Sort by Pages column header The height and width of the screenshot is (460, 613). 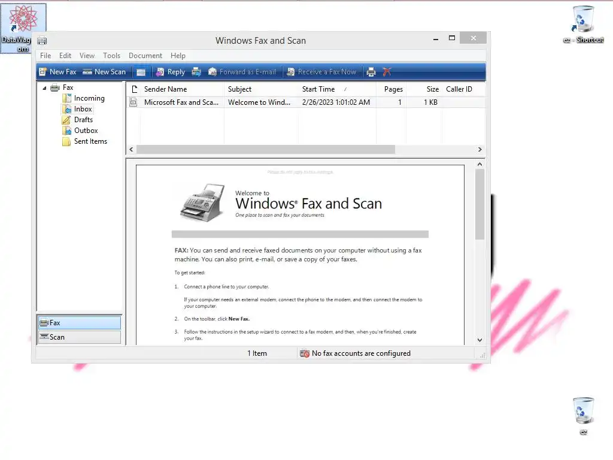pos(392,89)
